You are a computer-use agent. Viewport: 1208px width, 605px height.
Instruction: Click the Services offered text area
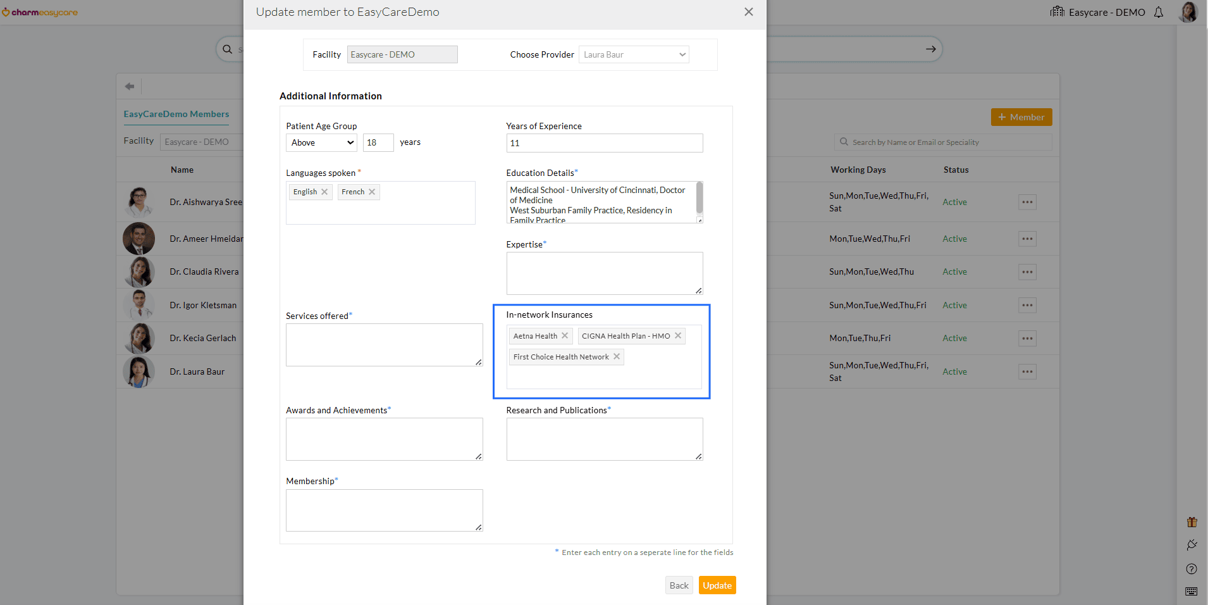pos(385,345)
